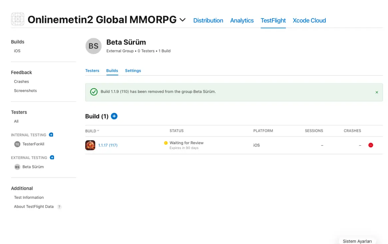Click the green success checkmark icon
This screenshot has height=244, width=388.
pos(94,92)
